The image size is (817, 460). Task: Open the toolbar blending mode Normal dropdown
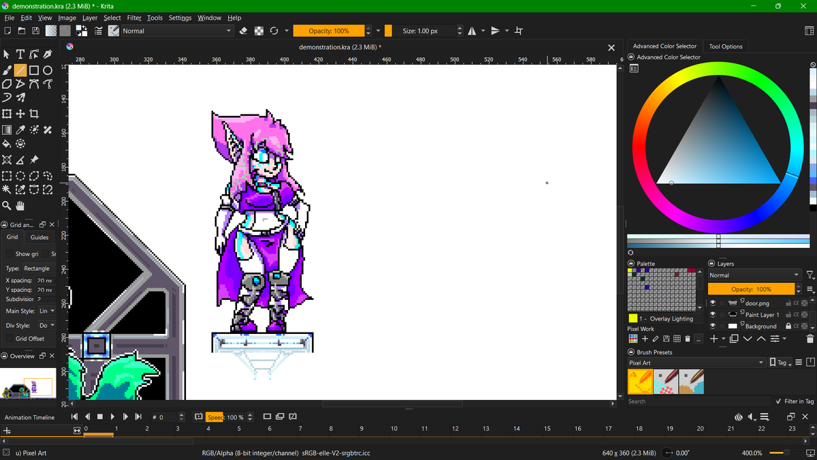click(x=177, y=31)
